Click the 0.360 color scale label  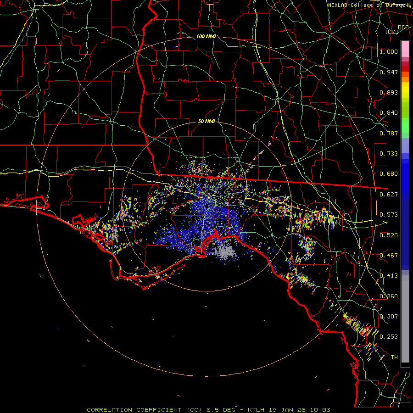[389, 296]
